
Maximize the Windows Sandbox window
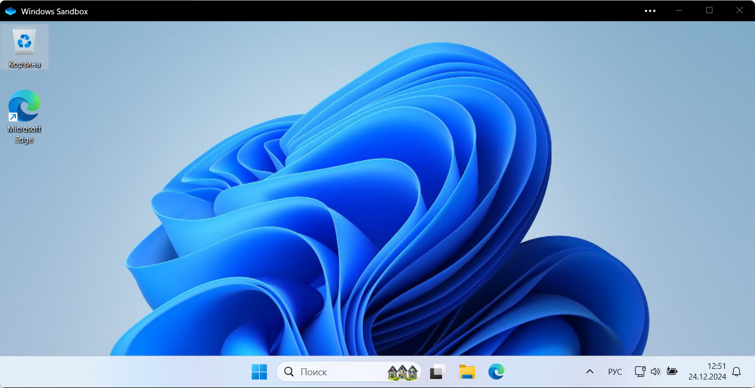pyautogui.click(x=709, y=11)
